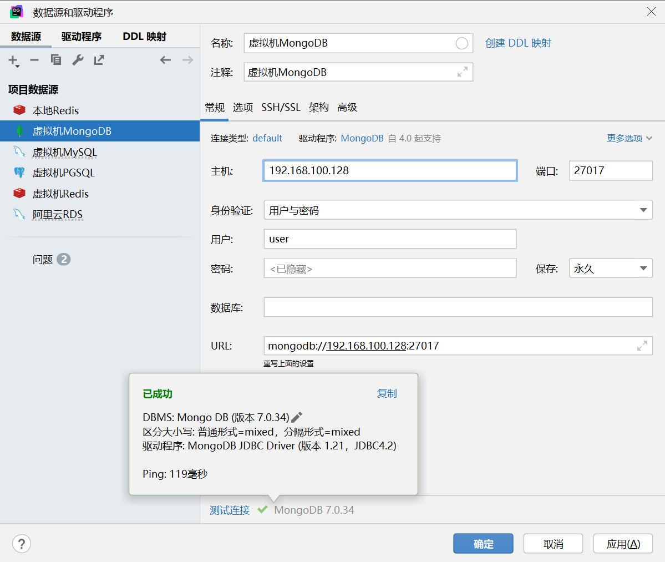This screenshot has width=665, height=562.
Task: Focus the 端口 port field
Action: pyautogui.click(x=611, y=170)
